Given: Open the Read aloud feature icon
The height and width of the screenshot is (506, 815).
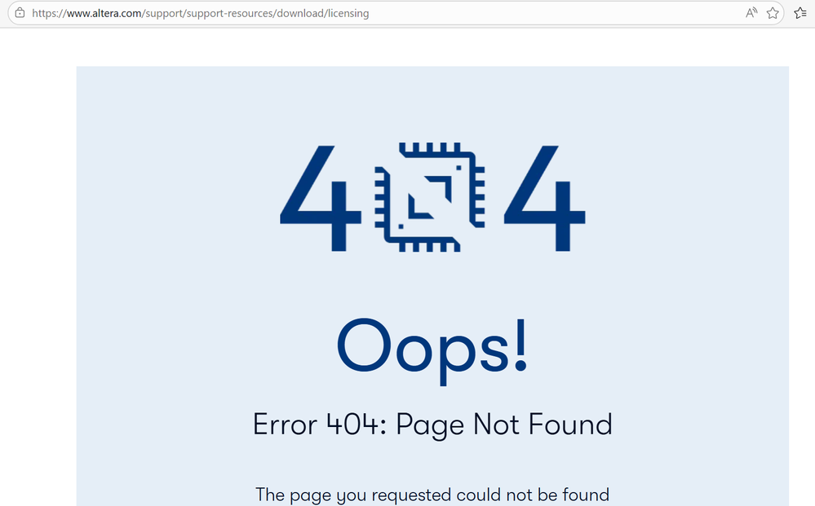Looking at the screenshot, I should (751, 13).
